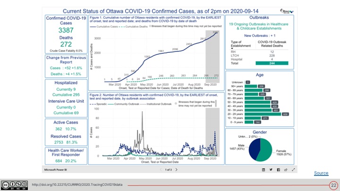Share report on Facebook icon

pyautogui.click(x=279, y=170)
